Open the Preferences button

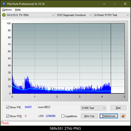click(109, 116)
